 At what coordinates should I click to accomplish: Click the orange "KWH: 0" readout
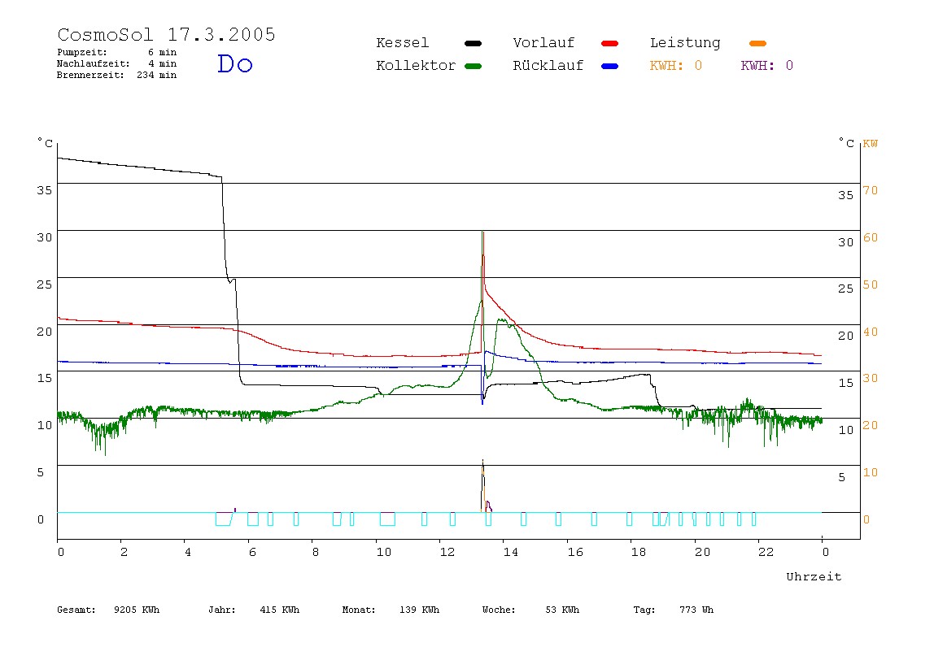pyautogui.click(x=676, y=66)
